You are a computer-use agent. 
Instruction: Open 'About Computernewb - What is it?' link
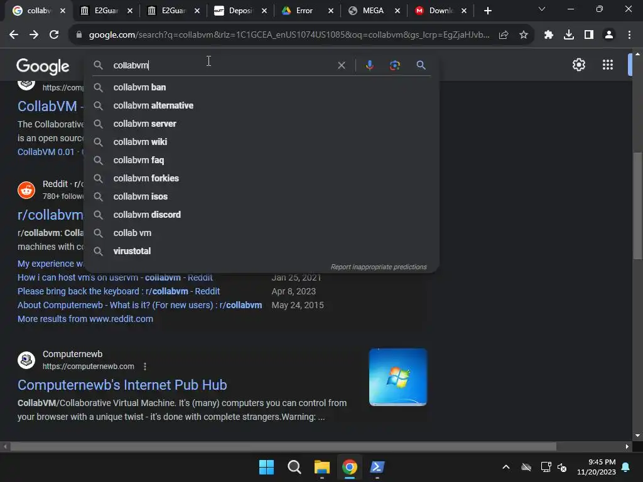pos(140,306)
